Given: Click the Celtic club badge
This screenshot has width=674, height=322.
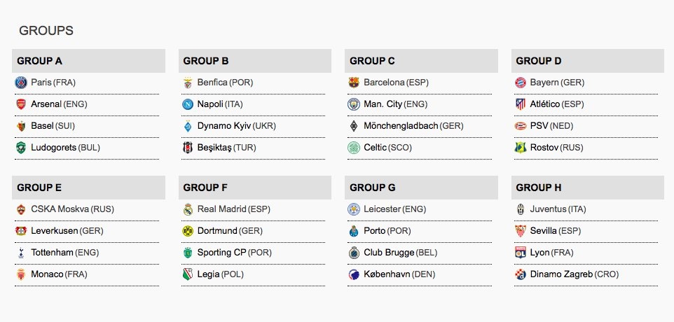Looking at the screenshot, I should point(354,148).
